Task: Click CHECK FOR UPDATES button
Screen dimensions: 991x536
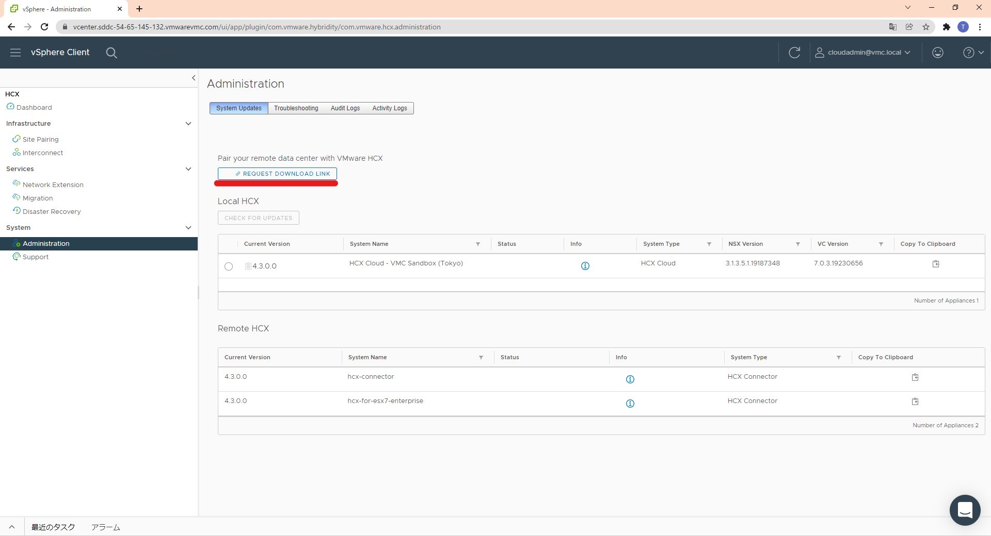Action: tap(259, 218)
